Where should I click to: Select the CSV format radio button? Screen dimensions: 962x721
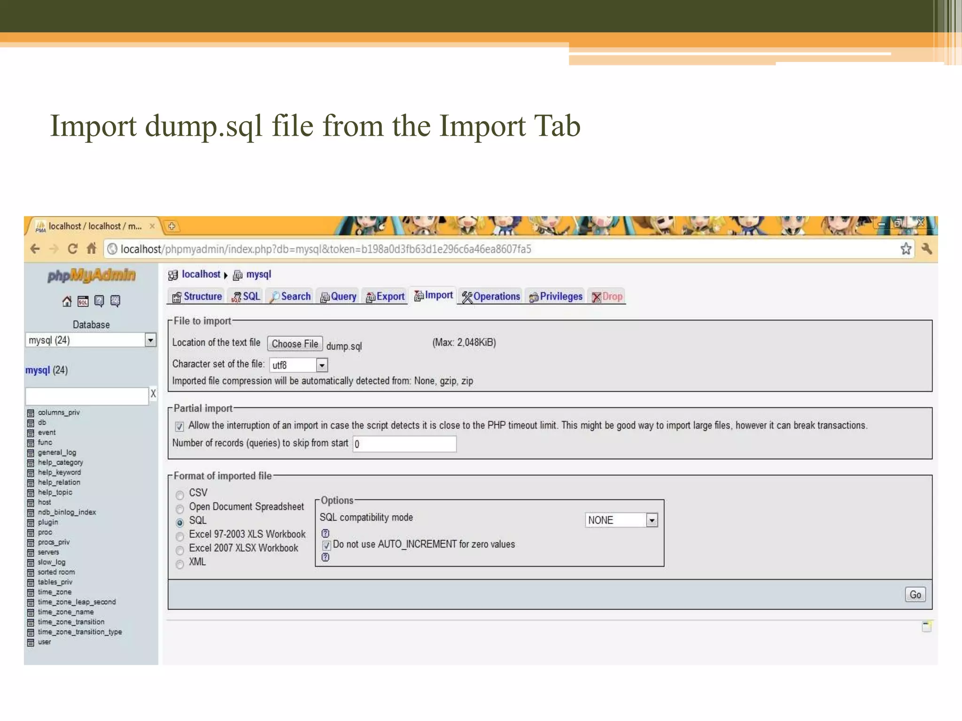pyautogui.click(x=180, y=495)
